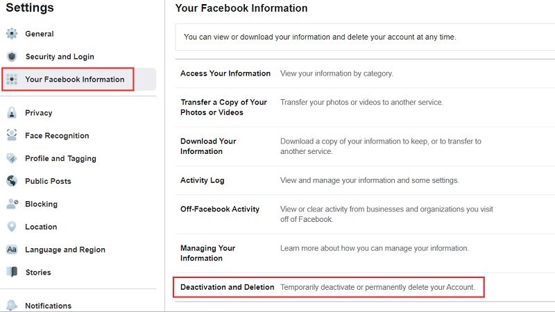Click the Blocking person icon

click(12, 205)
